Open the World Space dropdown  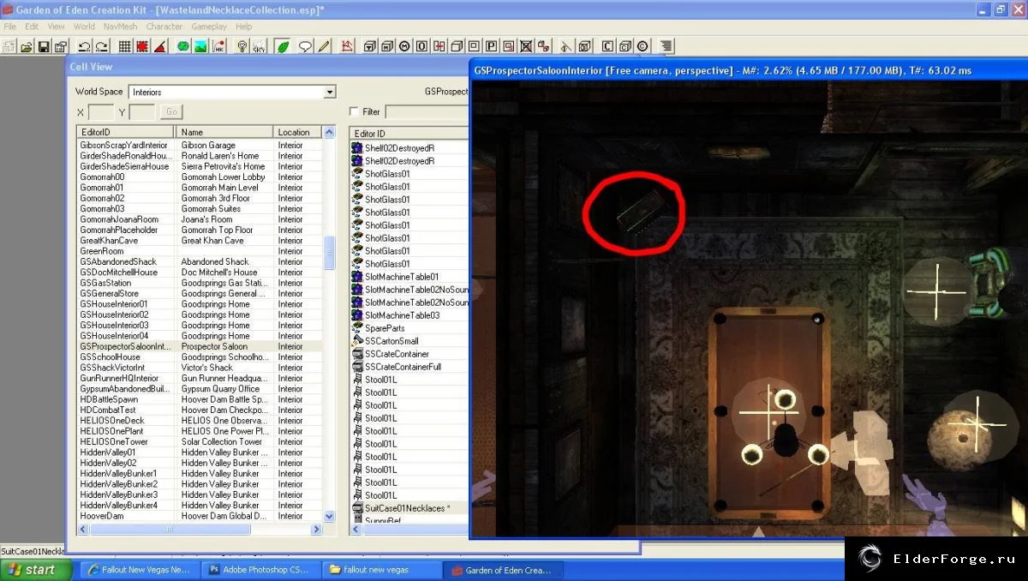(x=329, y=92)
